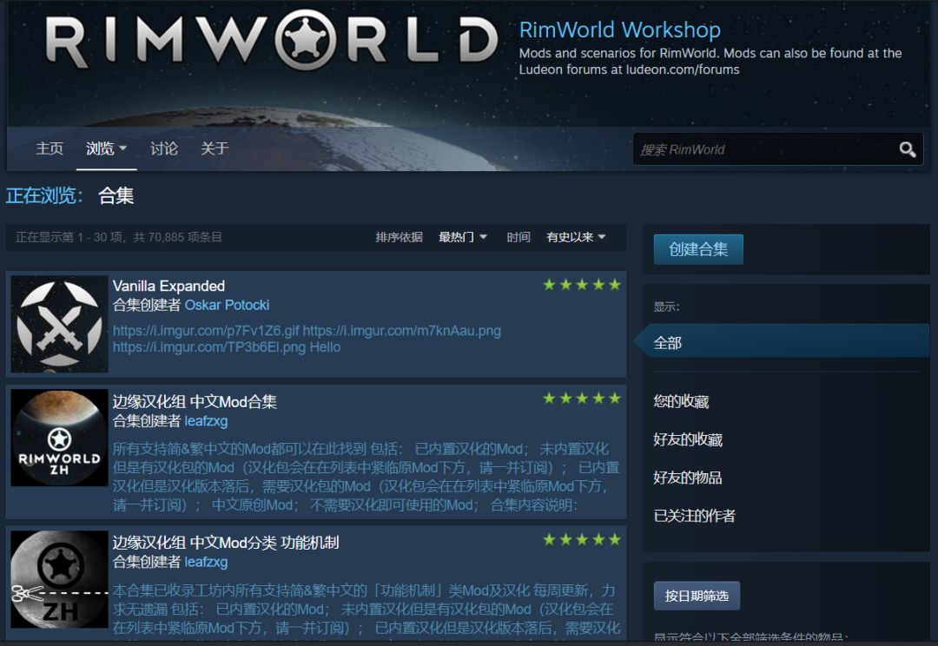Click the 边缘汉化组 中文Mod合集 star rating

click(x=581, y=399)
